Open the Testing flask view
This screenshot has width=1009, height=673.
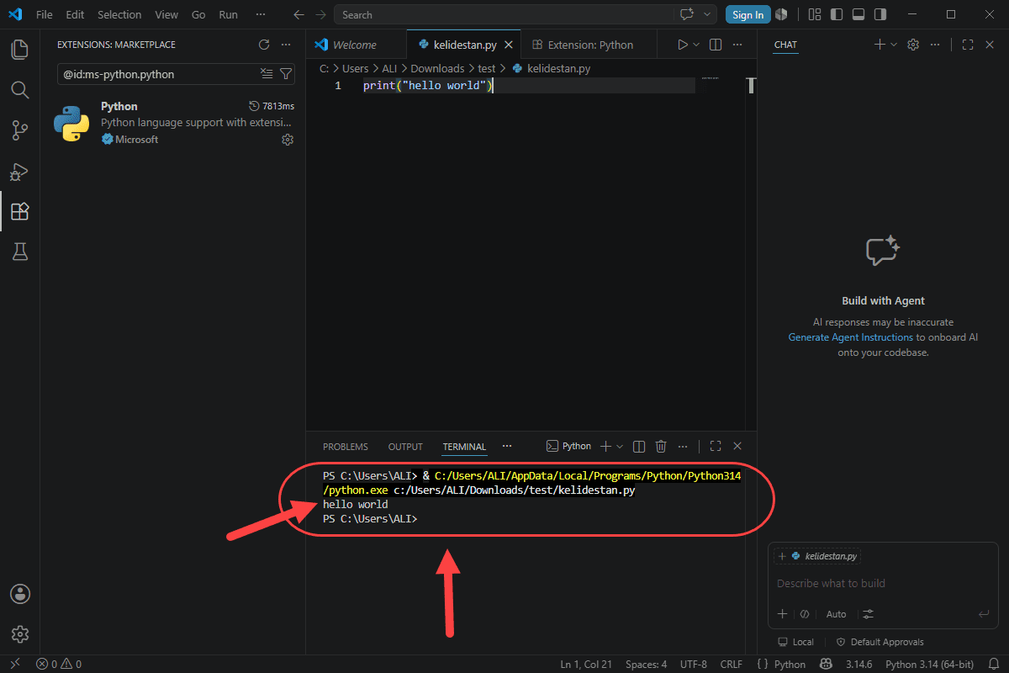19,252
